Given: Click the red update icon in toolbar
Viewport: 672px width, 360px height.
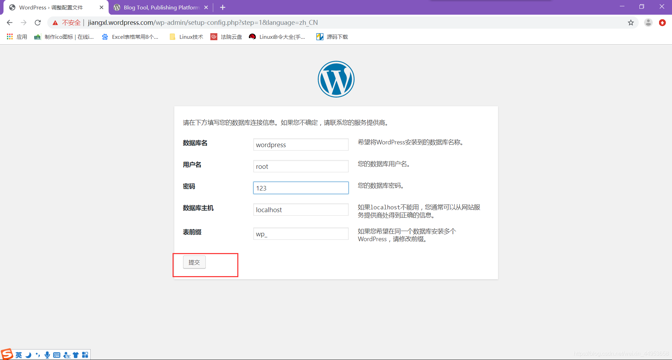Looking at the screenshot, I should [x=662, y=23].
